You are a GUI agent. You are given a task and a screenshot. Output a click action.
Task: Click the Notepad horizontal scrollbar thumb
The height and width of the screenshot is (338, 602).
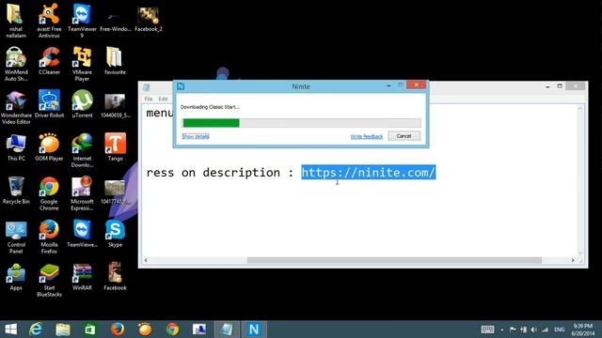click(x=394, y=261)
